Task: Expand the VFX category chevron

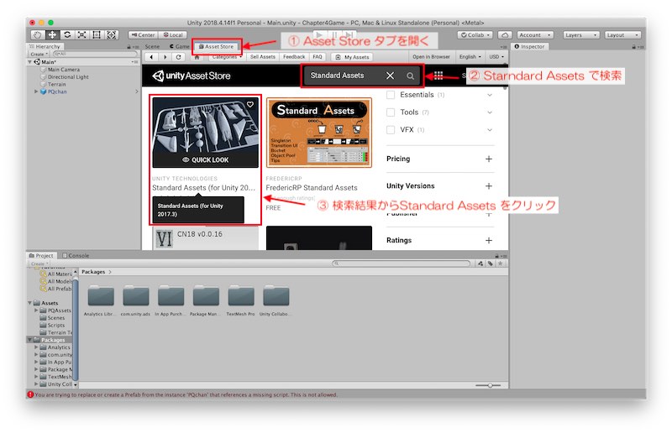Action: [x=490, y=130]
